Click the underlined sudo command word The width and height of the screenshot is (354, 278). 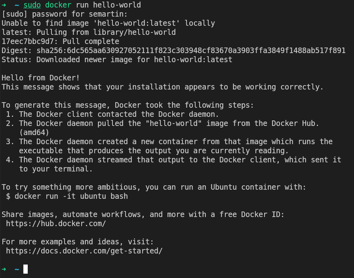click(32, 5)
